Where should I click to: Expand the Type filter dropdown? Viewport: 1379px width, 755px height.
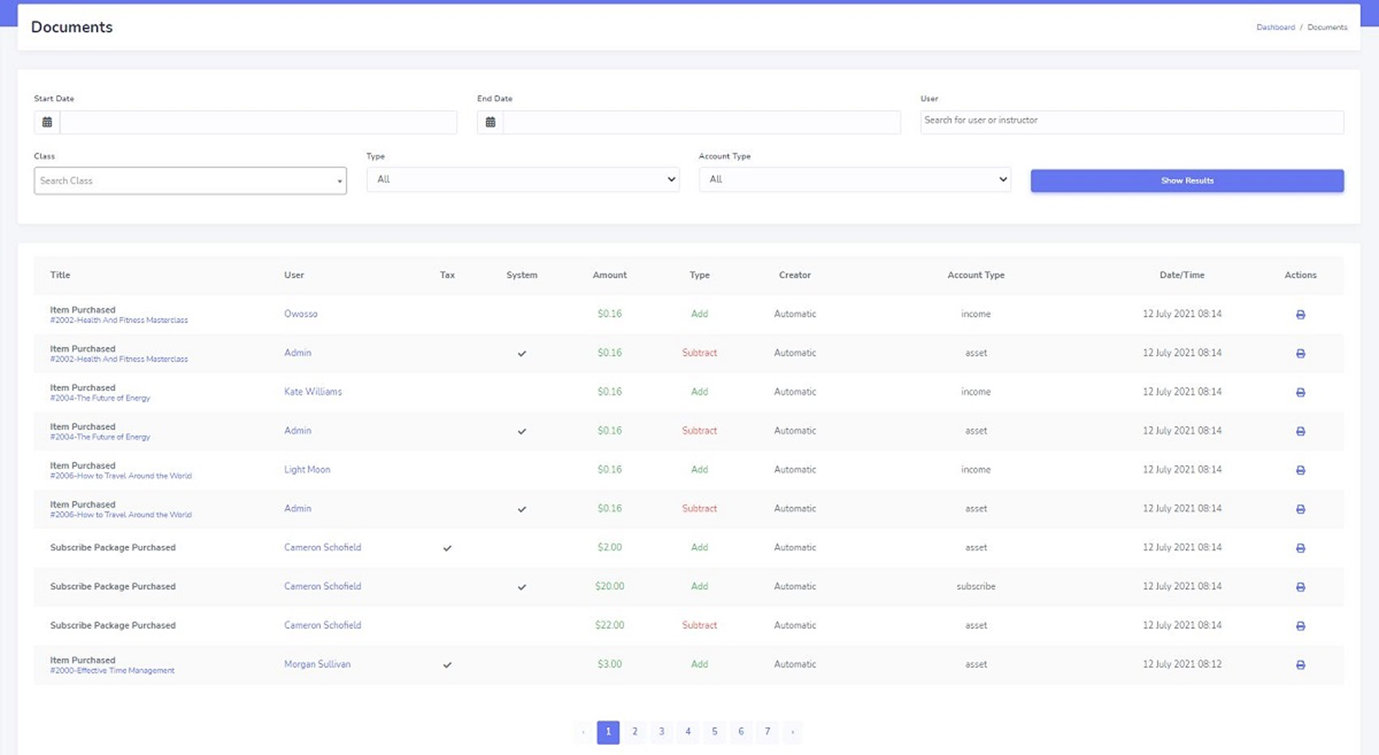tap(522, 179)
